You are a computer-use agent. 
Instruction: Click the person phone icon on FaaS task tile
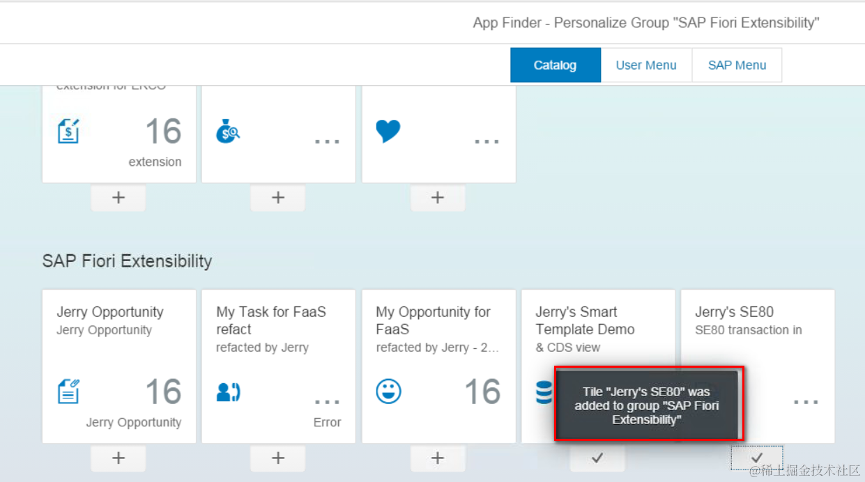(228, 392)
